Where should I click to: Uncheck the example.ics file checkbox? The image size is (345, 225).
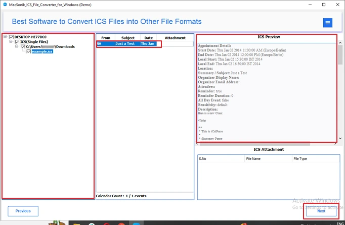tap(29, 51)
